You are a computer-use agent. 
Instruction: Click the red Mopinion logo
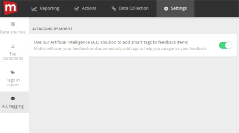click(10, 8)
